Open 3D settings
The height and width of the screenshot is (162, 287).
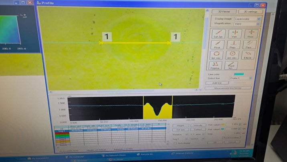click(x=251, y=12)
